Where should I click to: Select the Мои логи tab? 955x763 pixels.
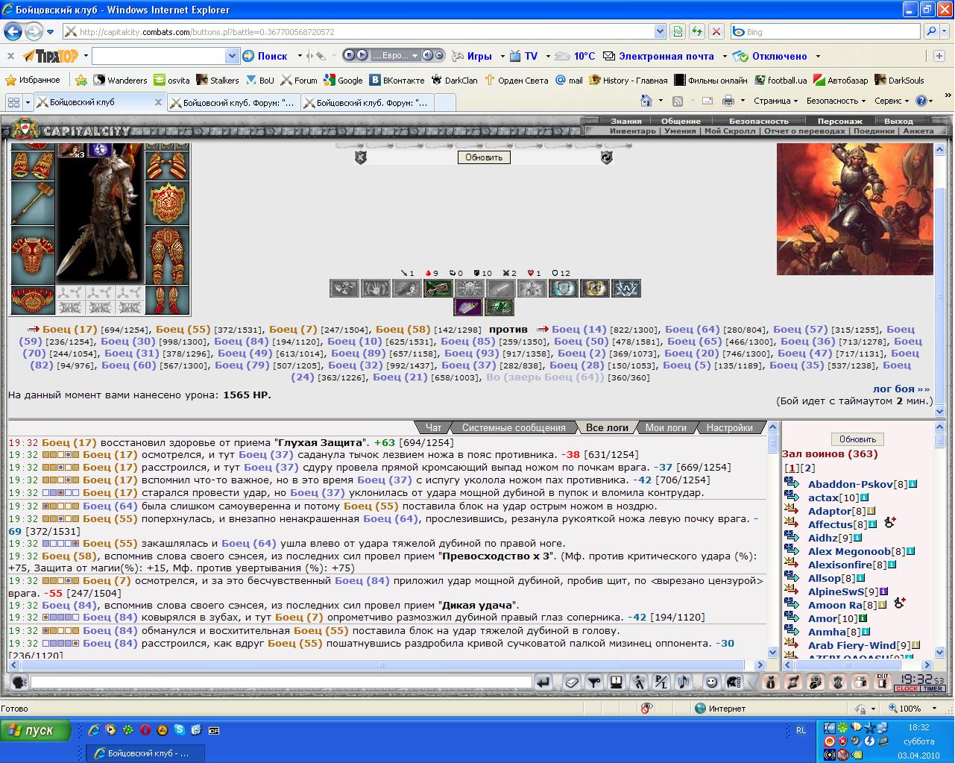[x=666, y=427]
